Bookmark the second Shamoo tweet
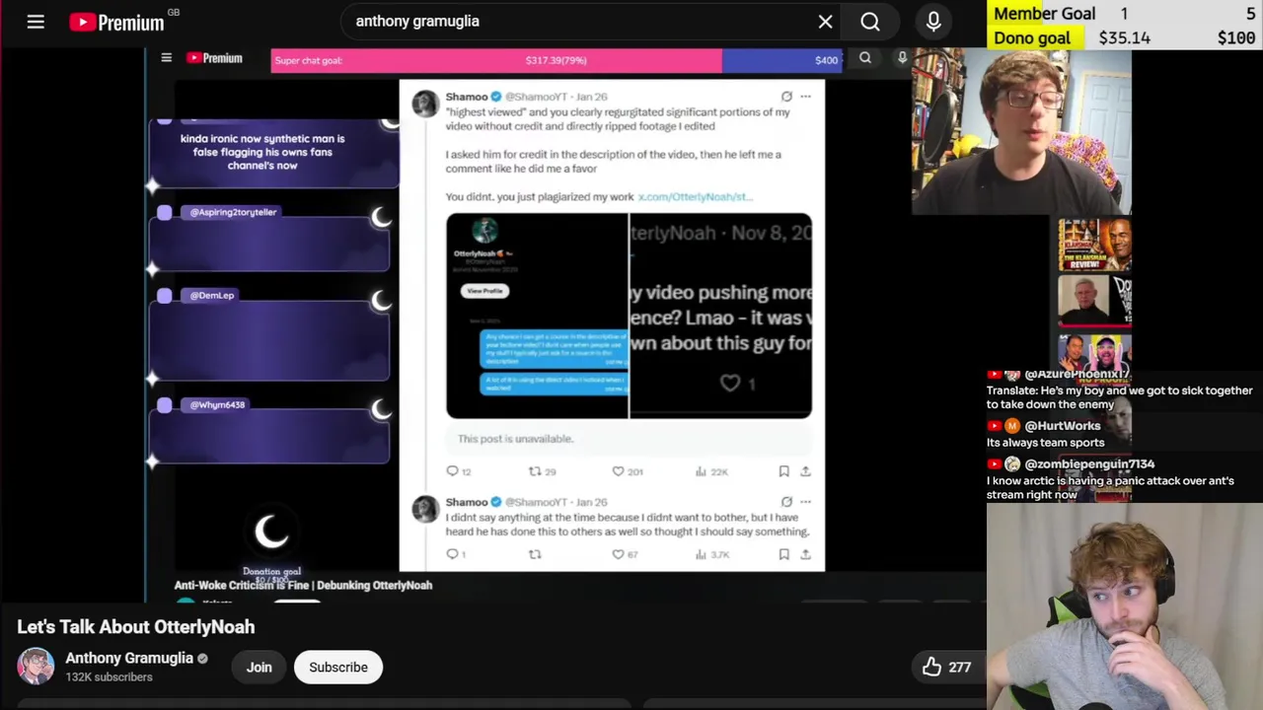 783,554
